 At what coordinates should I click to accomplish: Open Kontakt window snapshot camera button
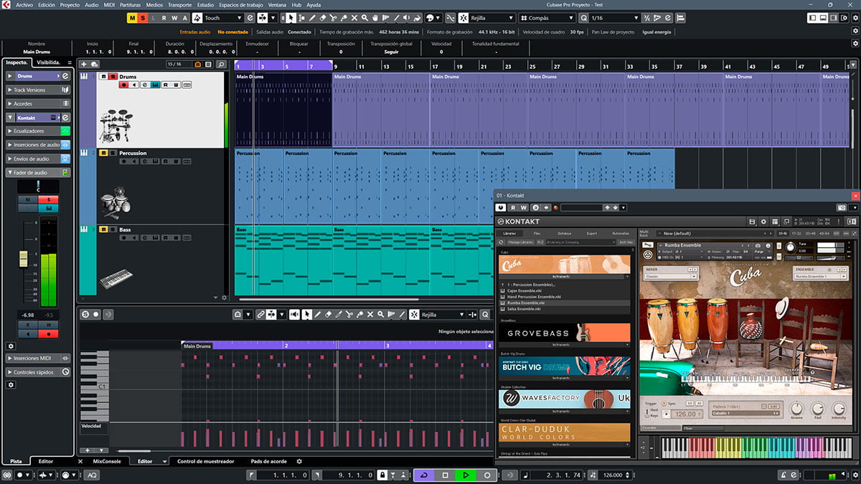click(842, 207)
